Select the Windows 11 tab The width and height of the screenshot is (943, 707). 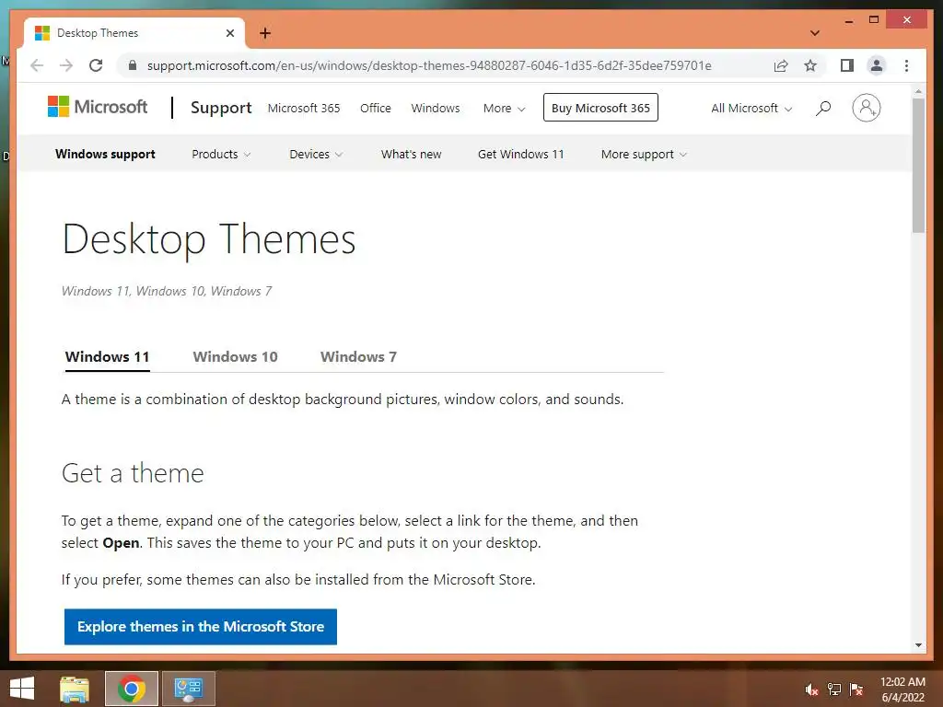[107, 356]
